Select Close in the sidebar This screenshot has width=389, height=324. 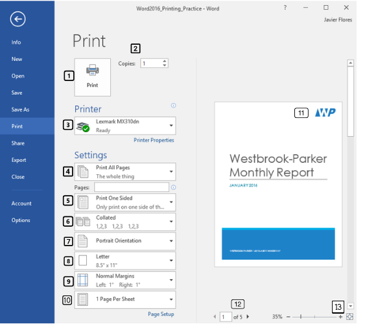[27, 177]
